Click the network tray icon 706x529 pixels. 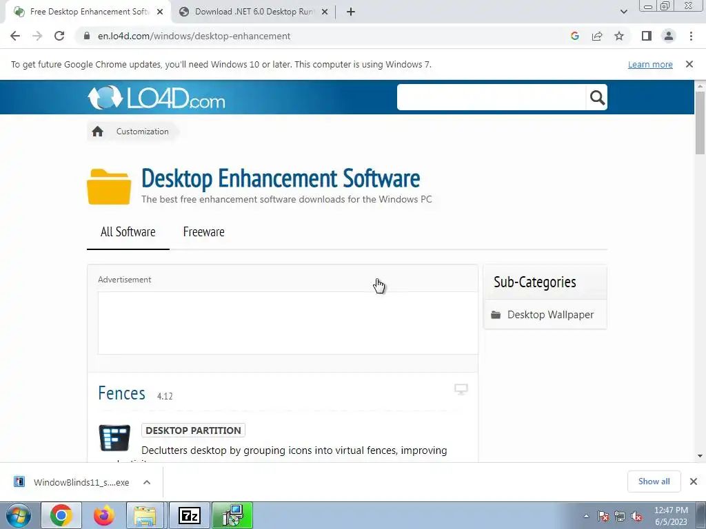pos(620,516)
